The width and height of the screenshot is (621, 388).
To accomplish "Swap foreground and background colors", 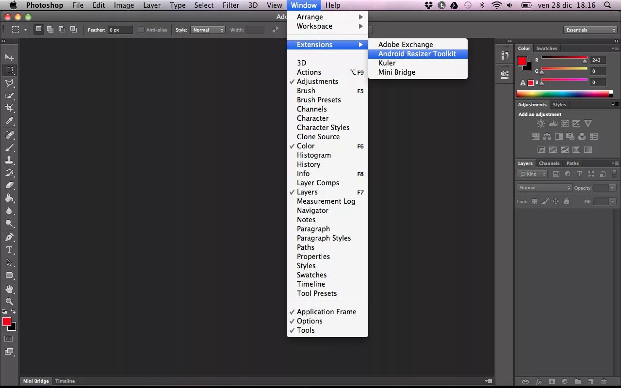I will [x=13, y=311].
